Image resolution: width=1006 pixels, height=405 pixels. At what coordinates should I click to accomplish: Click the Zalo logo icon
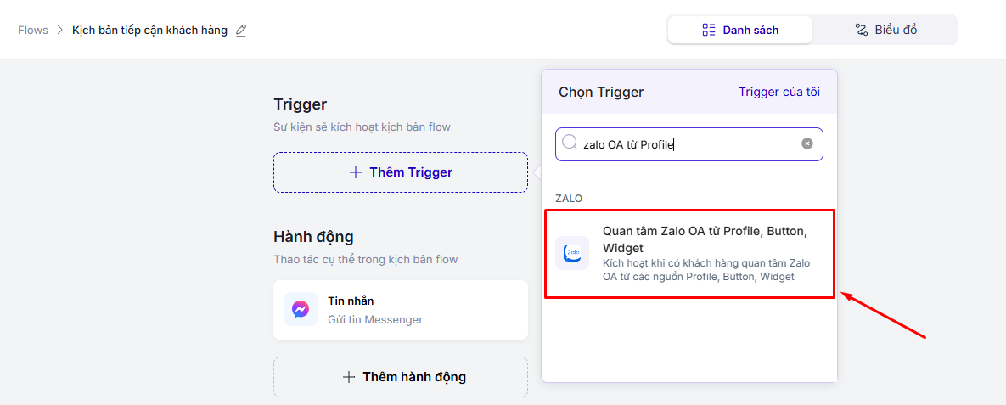click(572, 253)
